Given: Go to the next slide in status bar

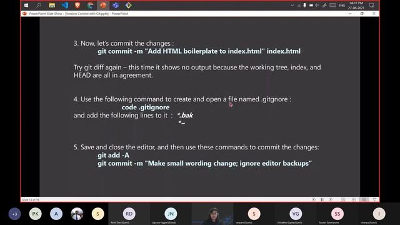Looking at the screenshot, I should coord(331,199).
